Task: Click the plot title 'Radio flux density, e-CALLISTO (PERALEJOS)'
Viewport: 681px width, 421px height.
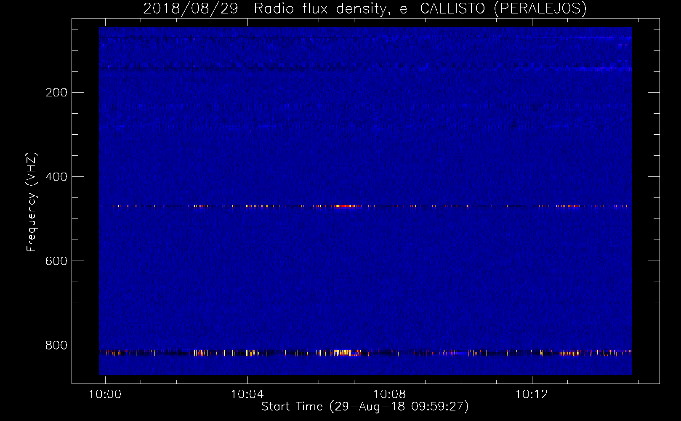Action: point(420,9)
